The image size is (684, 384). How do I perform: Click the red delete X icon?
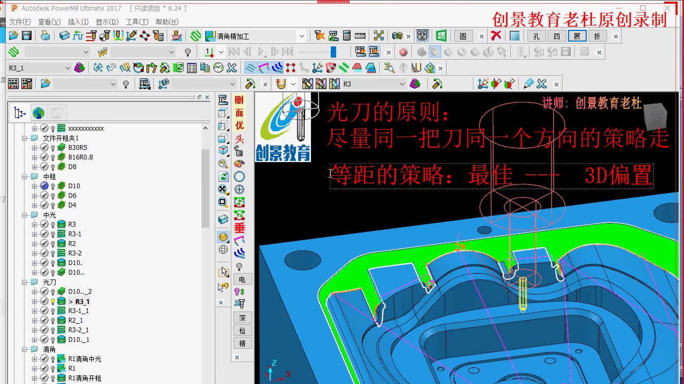496,36
